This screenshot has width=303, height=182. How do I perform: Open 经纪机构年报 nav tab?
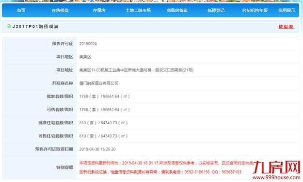(255, 10)
